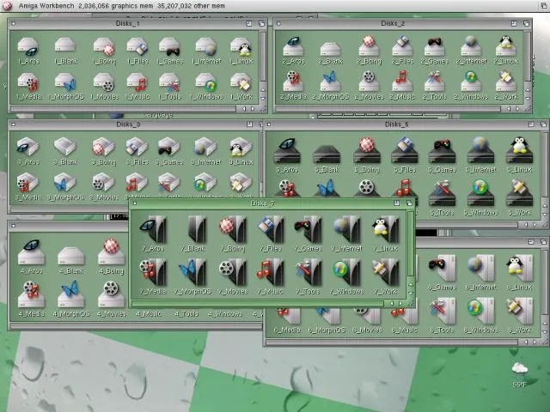Viewport: 550px width, 412px height.
Task: Click the horizontal scrollbar of Disks_2 window
Action: [395, 109]
